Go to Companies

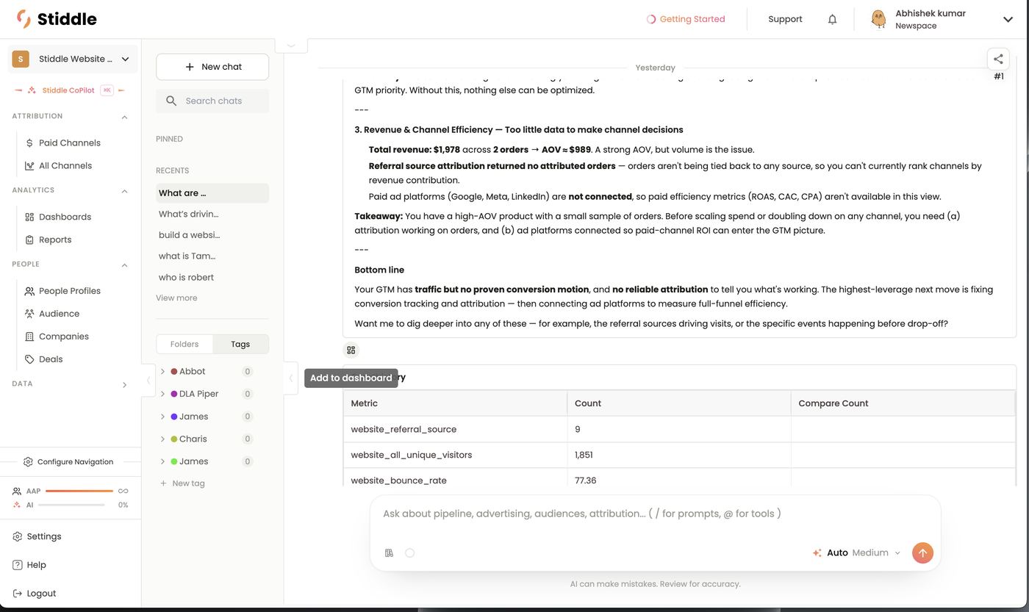[63, 336]
